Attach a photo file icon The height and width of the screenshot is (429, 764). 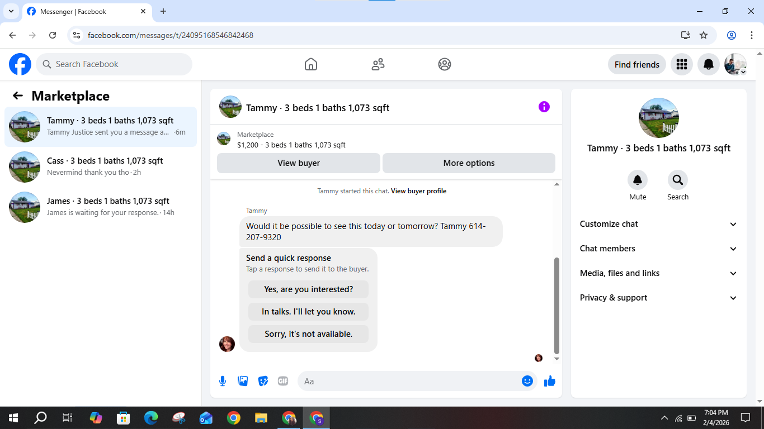click(243, 381)
